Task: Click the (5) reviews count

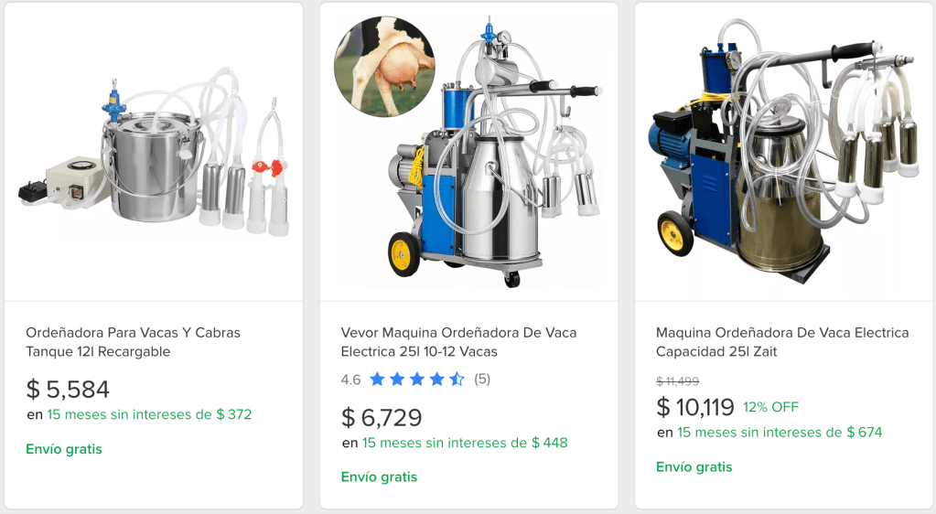Action: (482, 379)
